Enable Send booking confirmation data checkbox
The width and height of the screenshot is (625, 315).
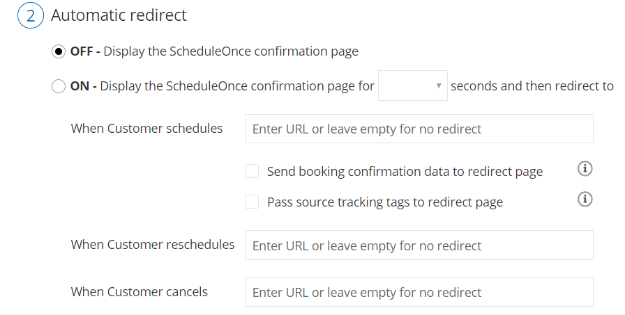(x=252, y=171)
